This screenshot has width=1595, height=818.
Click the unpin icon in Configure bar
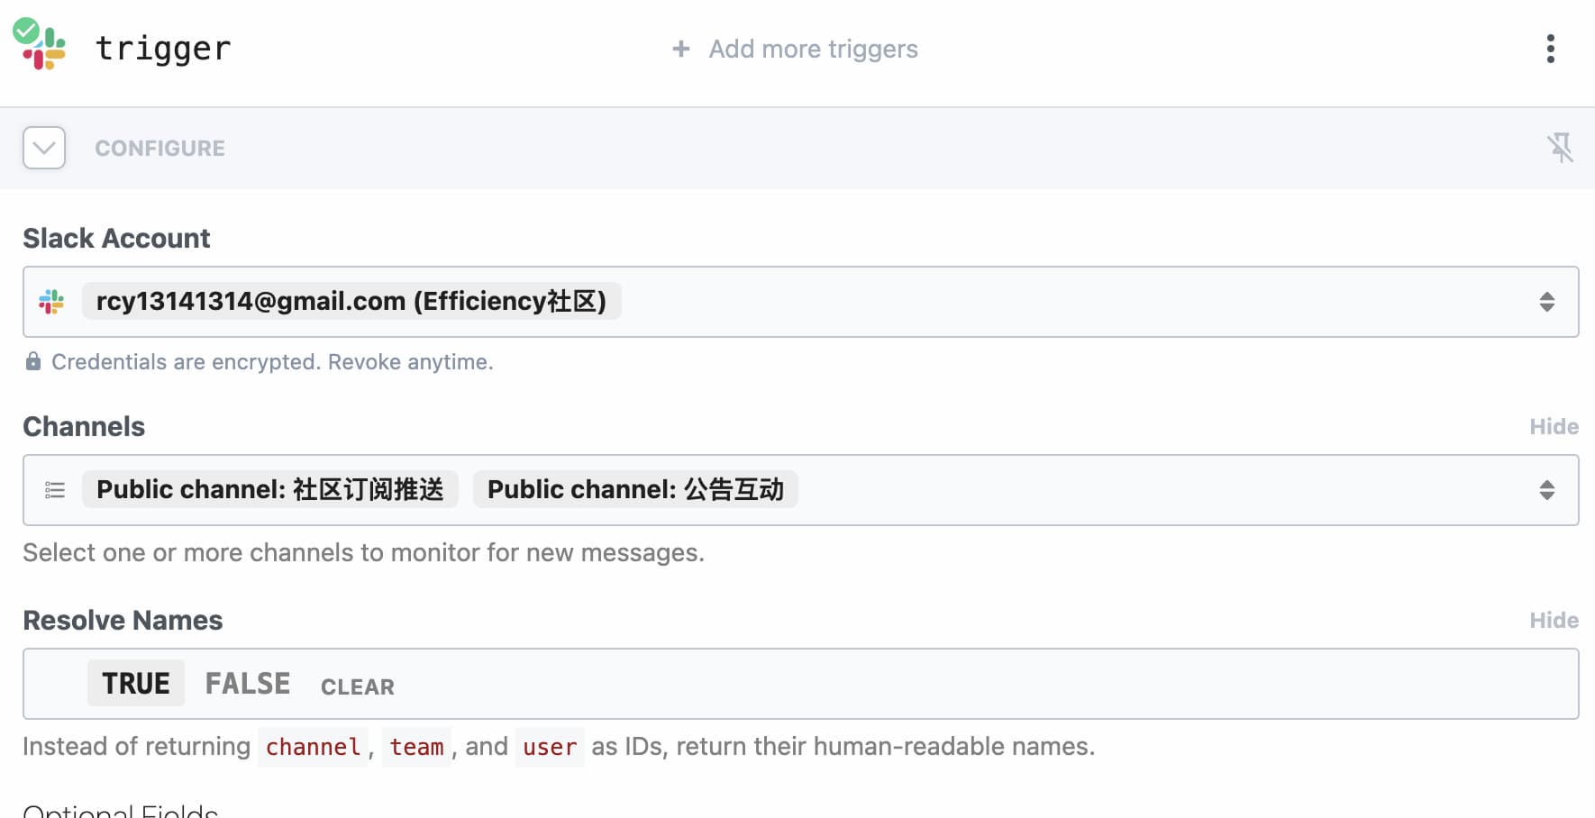coord(1560,148)
